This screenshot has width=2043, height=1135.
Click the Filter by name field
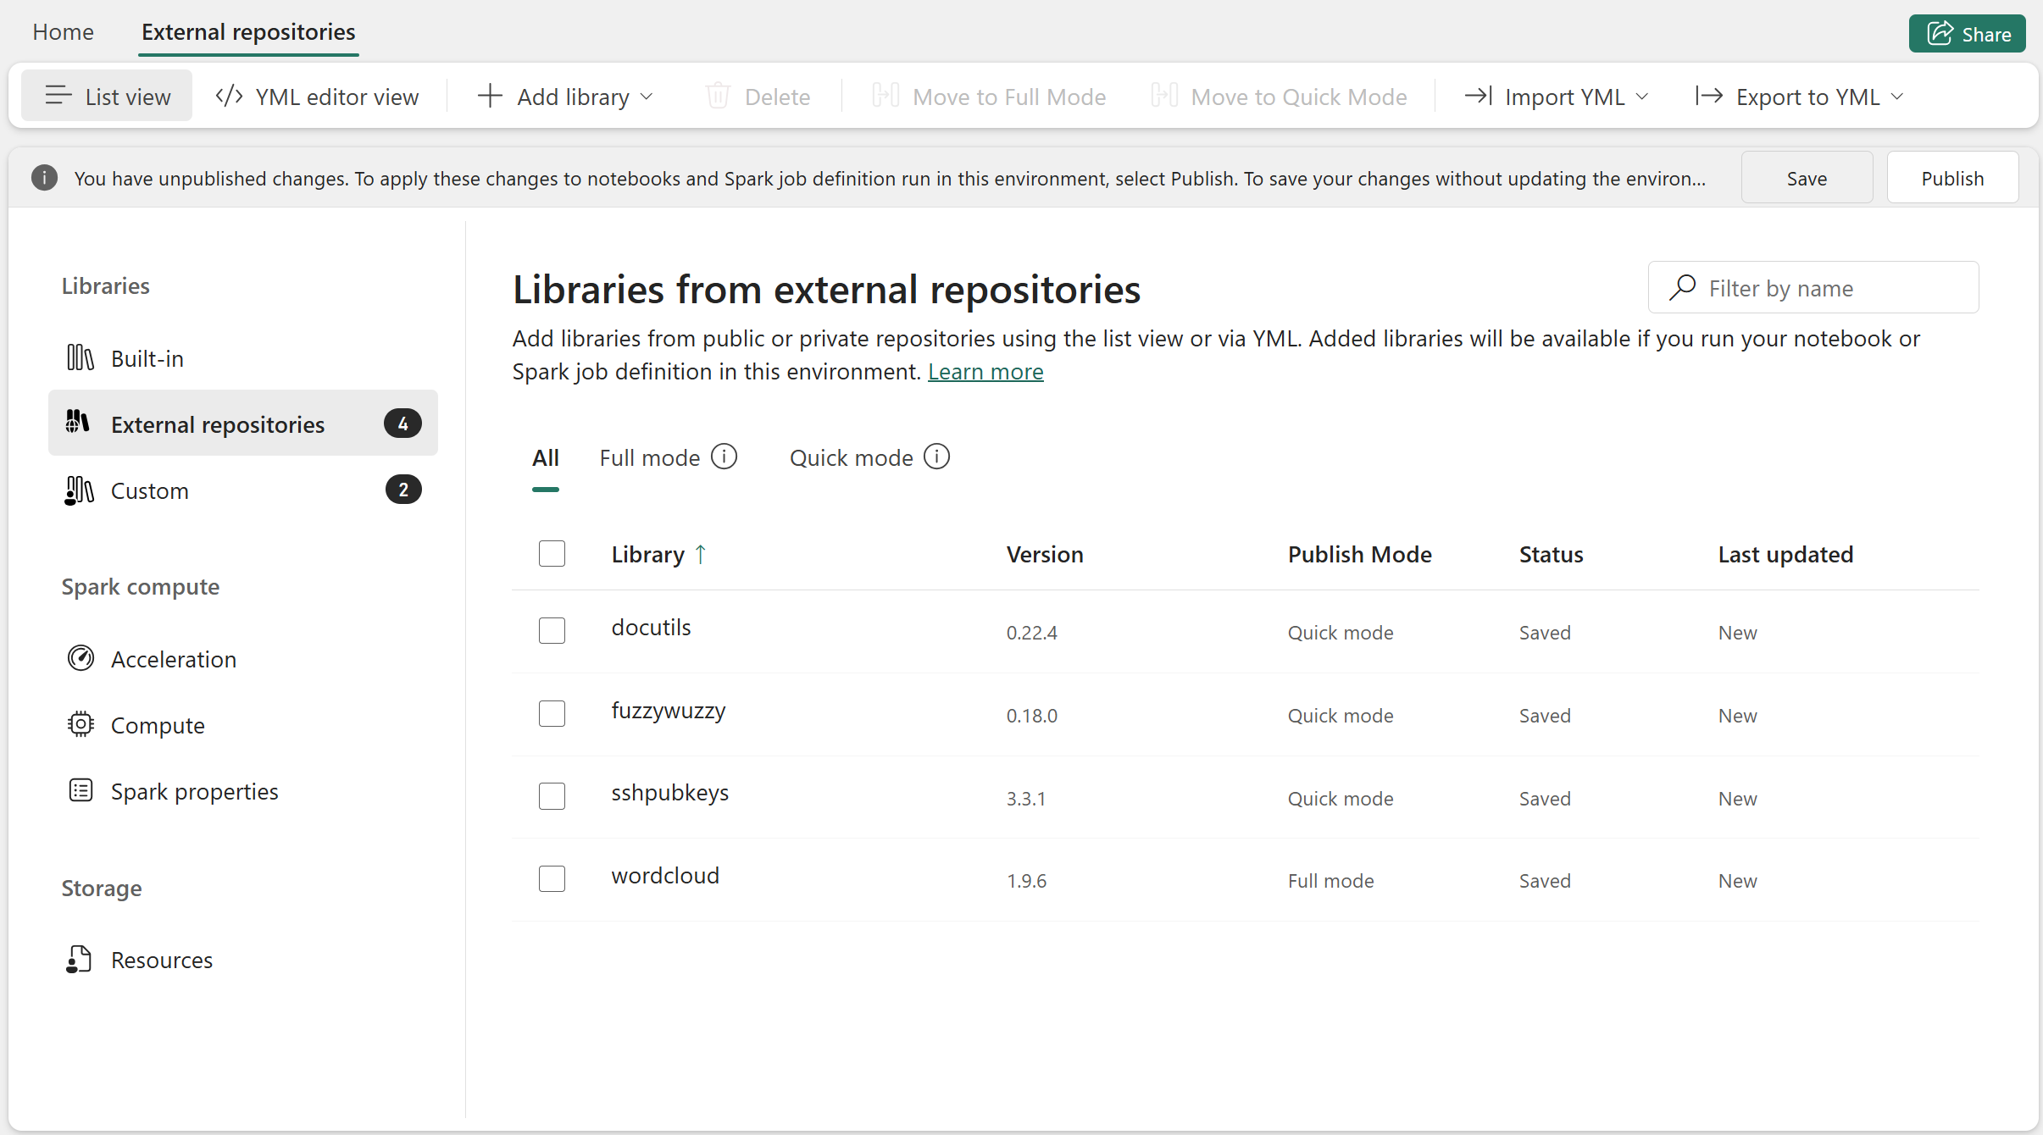pyautogui.click(x=1813, y=287)
